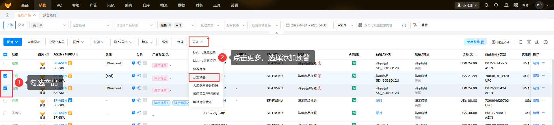The image size is (554, 125).
Task: Open the 低价商城商品 dropdown
Action: (x=265, y=25)
